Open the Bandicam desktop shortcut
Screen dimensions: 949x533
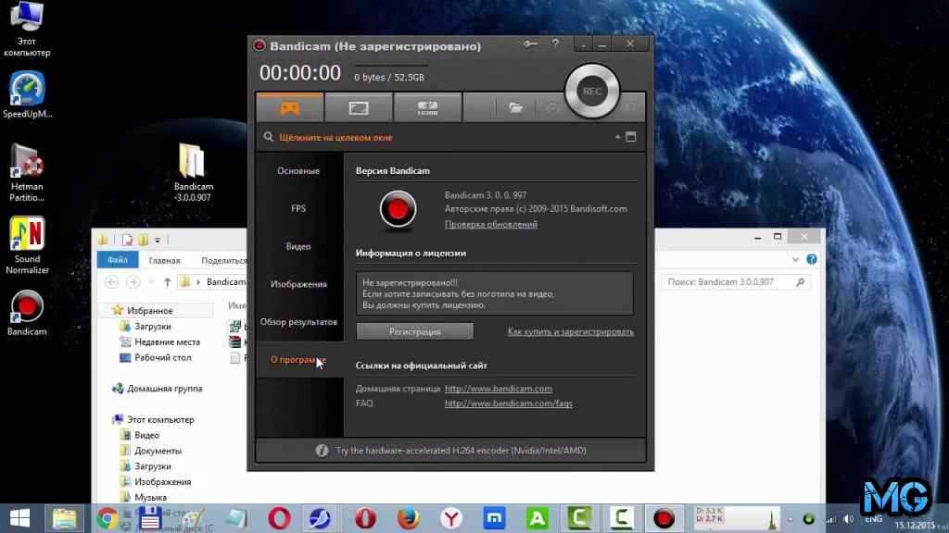click(27, 313)
